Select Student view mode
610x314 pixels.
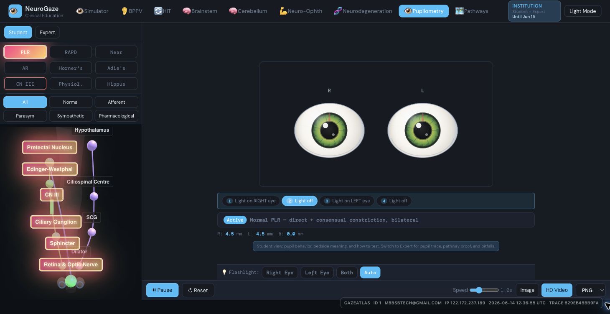(18, 32)
